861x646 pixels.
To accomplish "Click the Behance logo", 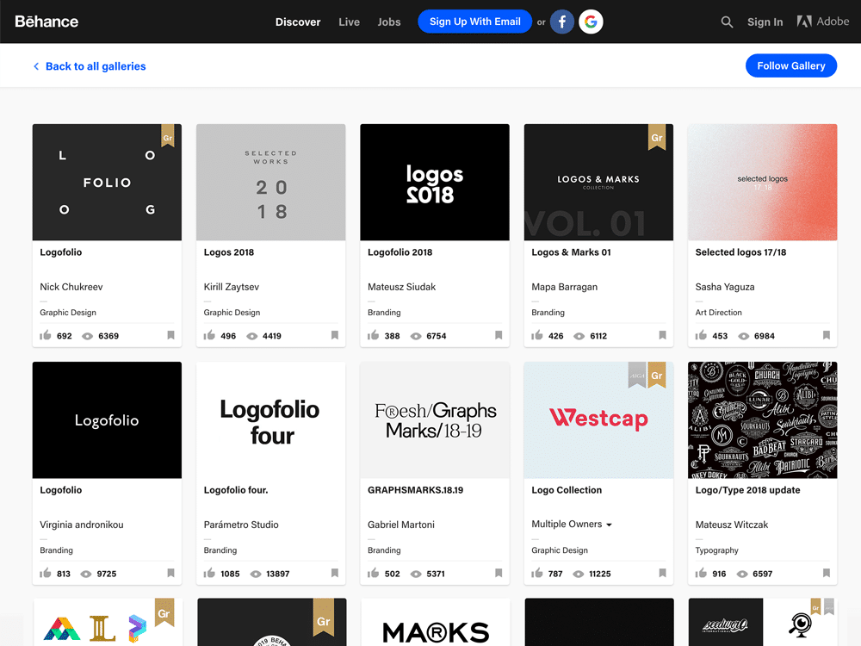I will [x=46, y=22].
